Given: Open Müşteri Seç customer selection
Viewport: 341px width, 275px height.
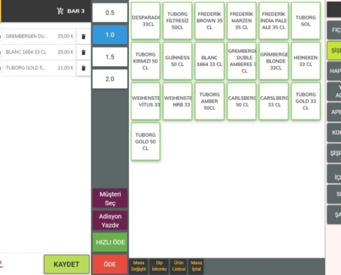Looking at the screenshot, I should (x=110, y=198).
